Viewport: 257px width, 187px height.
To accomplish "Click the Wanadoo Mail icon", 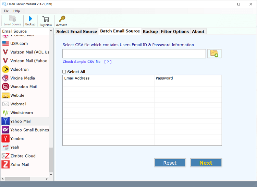I will point(5,87).
